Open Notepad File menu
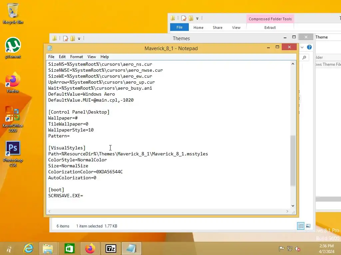Image resolution: width=341 pixels, height=255 pixels. tap(51, 56)
